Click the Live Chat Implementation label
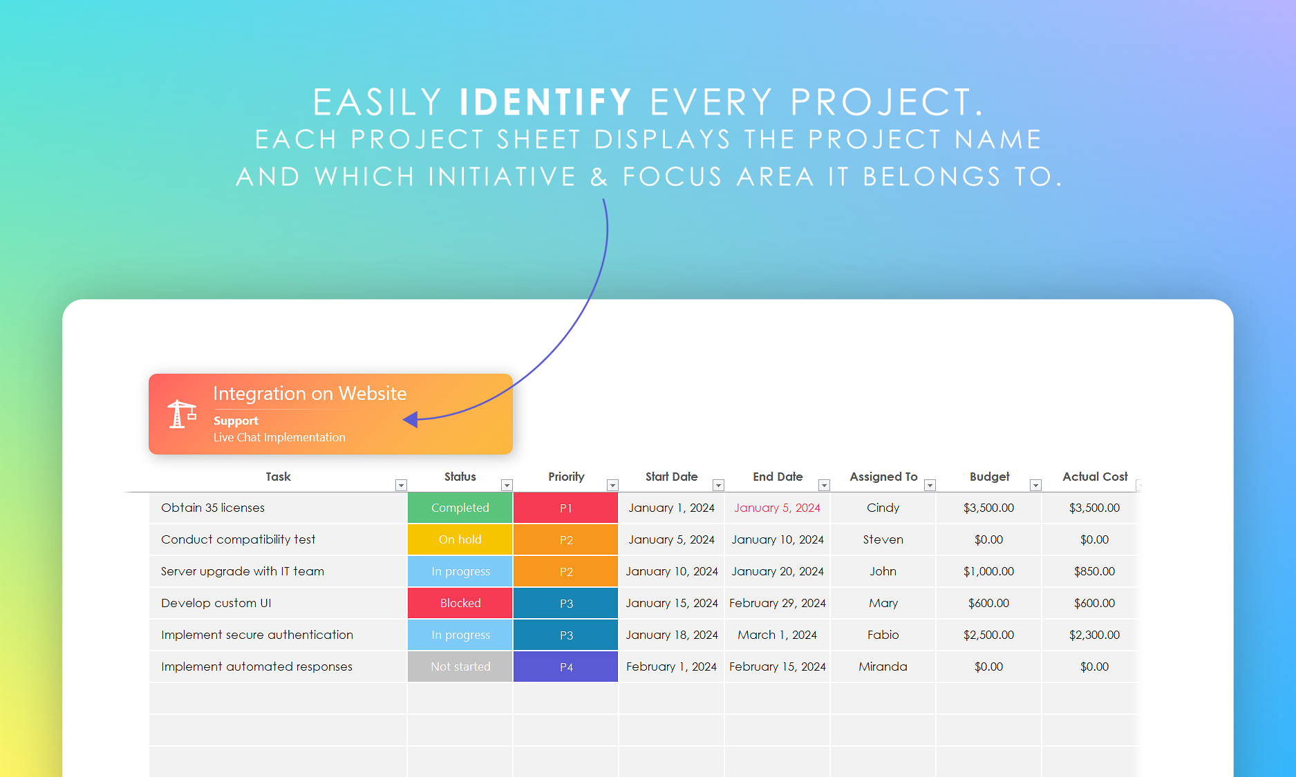 coord(279,438)
